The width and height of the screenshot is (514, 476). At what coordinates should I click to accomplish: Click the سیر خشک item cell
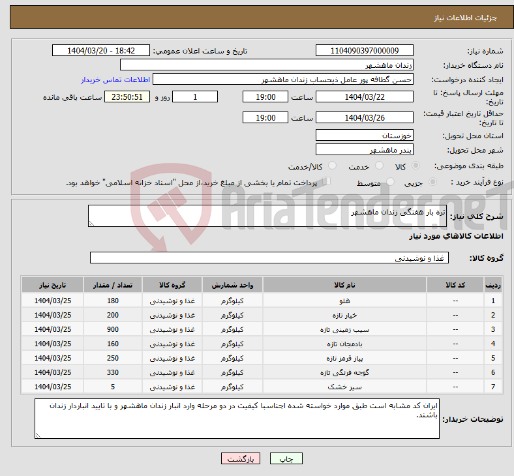pos(344,387)
